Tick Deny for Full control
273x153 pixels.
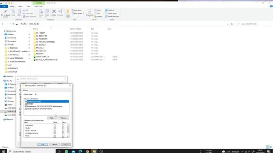coord(63,125)
